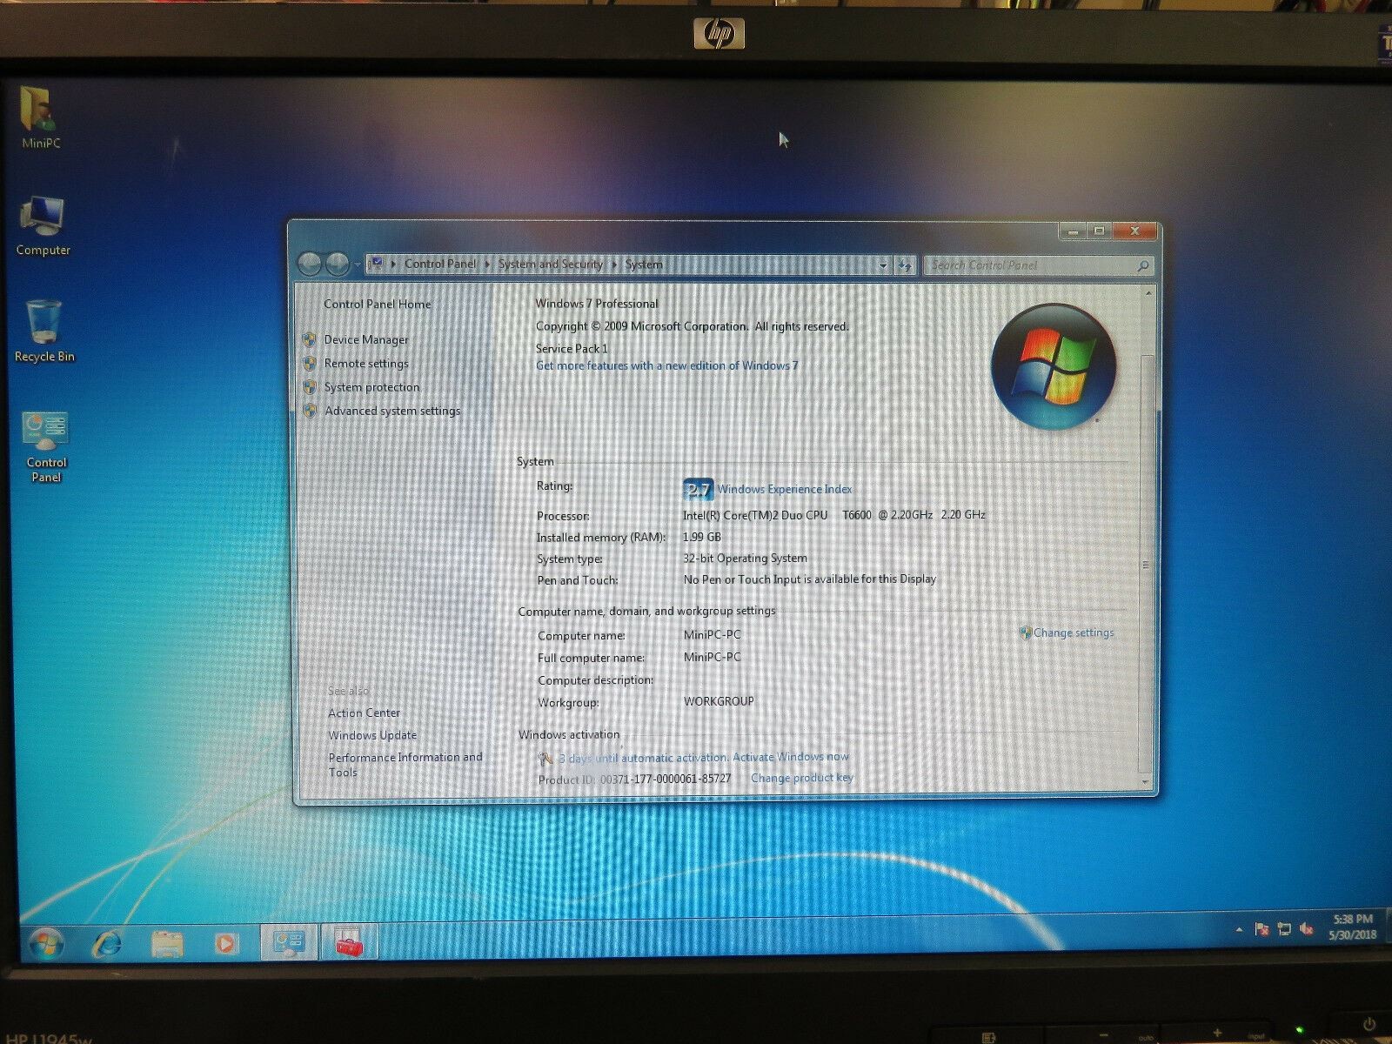
Task: Select the 'MiniPC-PC' computer name value
Action: tap(713, 634)
